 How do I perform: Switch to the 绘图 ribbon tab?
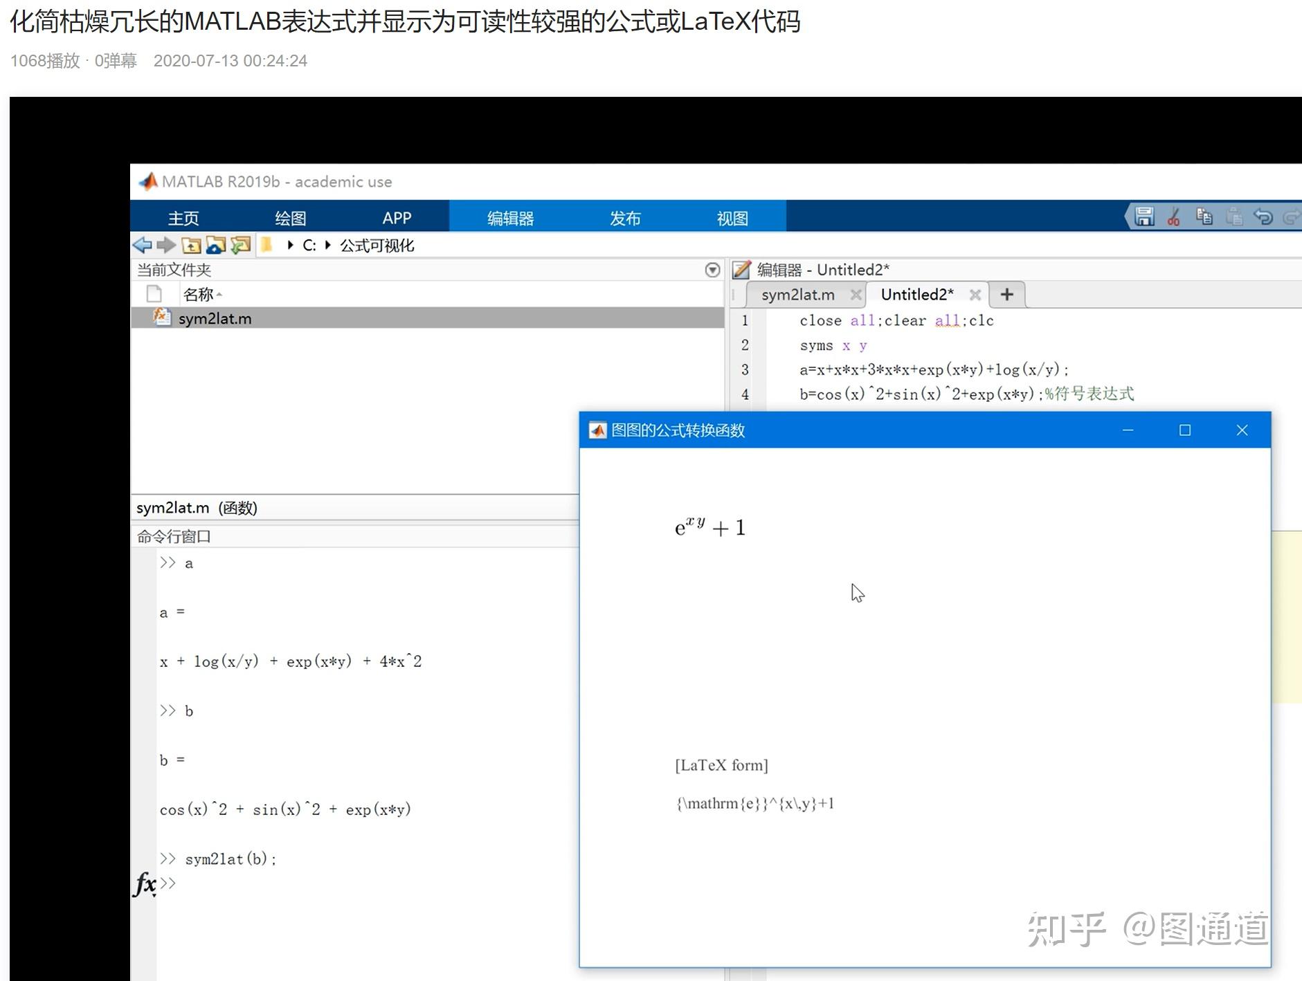291,217
